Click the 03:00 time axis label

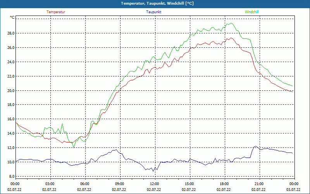[x=49, y=184]
